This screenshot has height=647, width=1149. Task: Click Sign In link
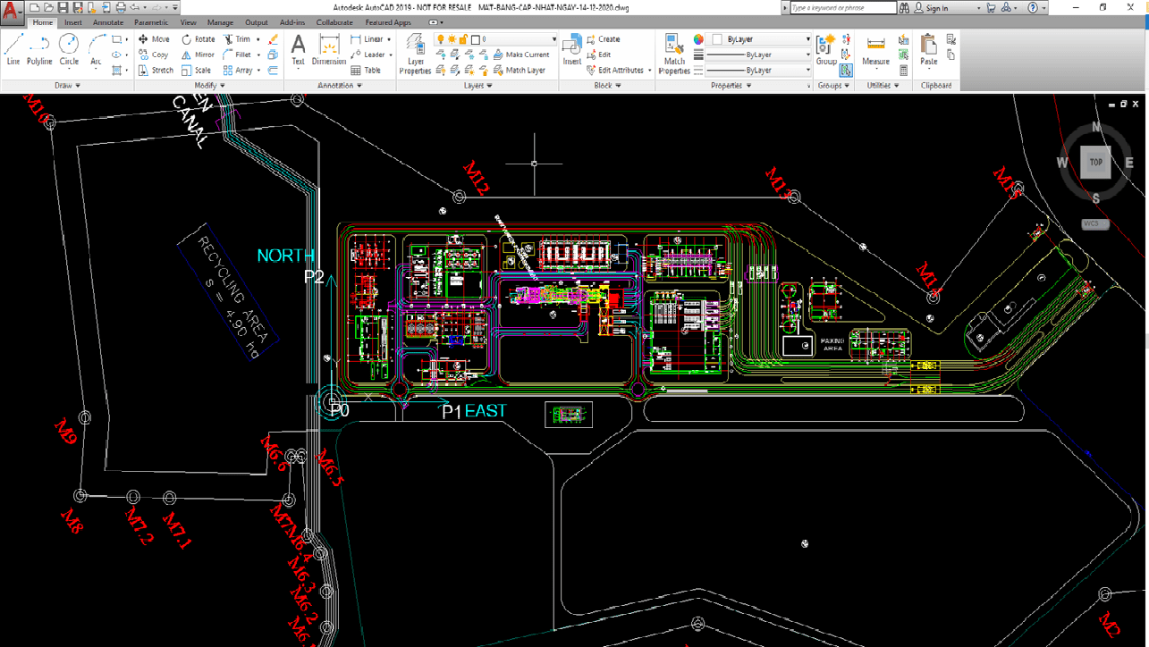(x=936, y=8)
